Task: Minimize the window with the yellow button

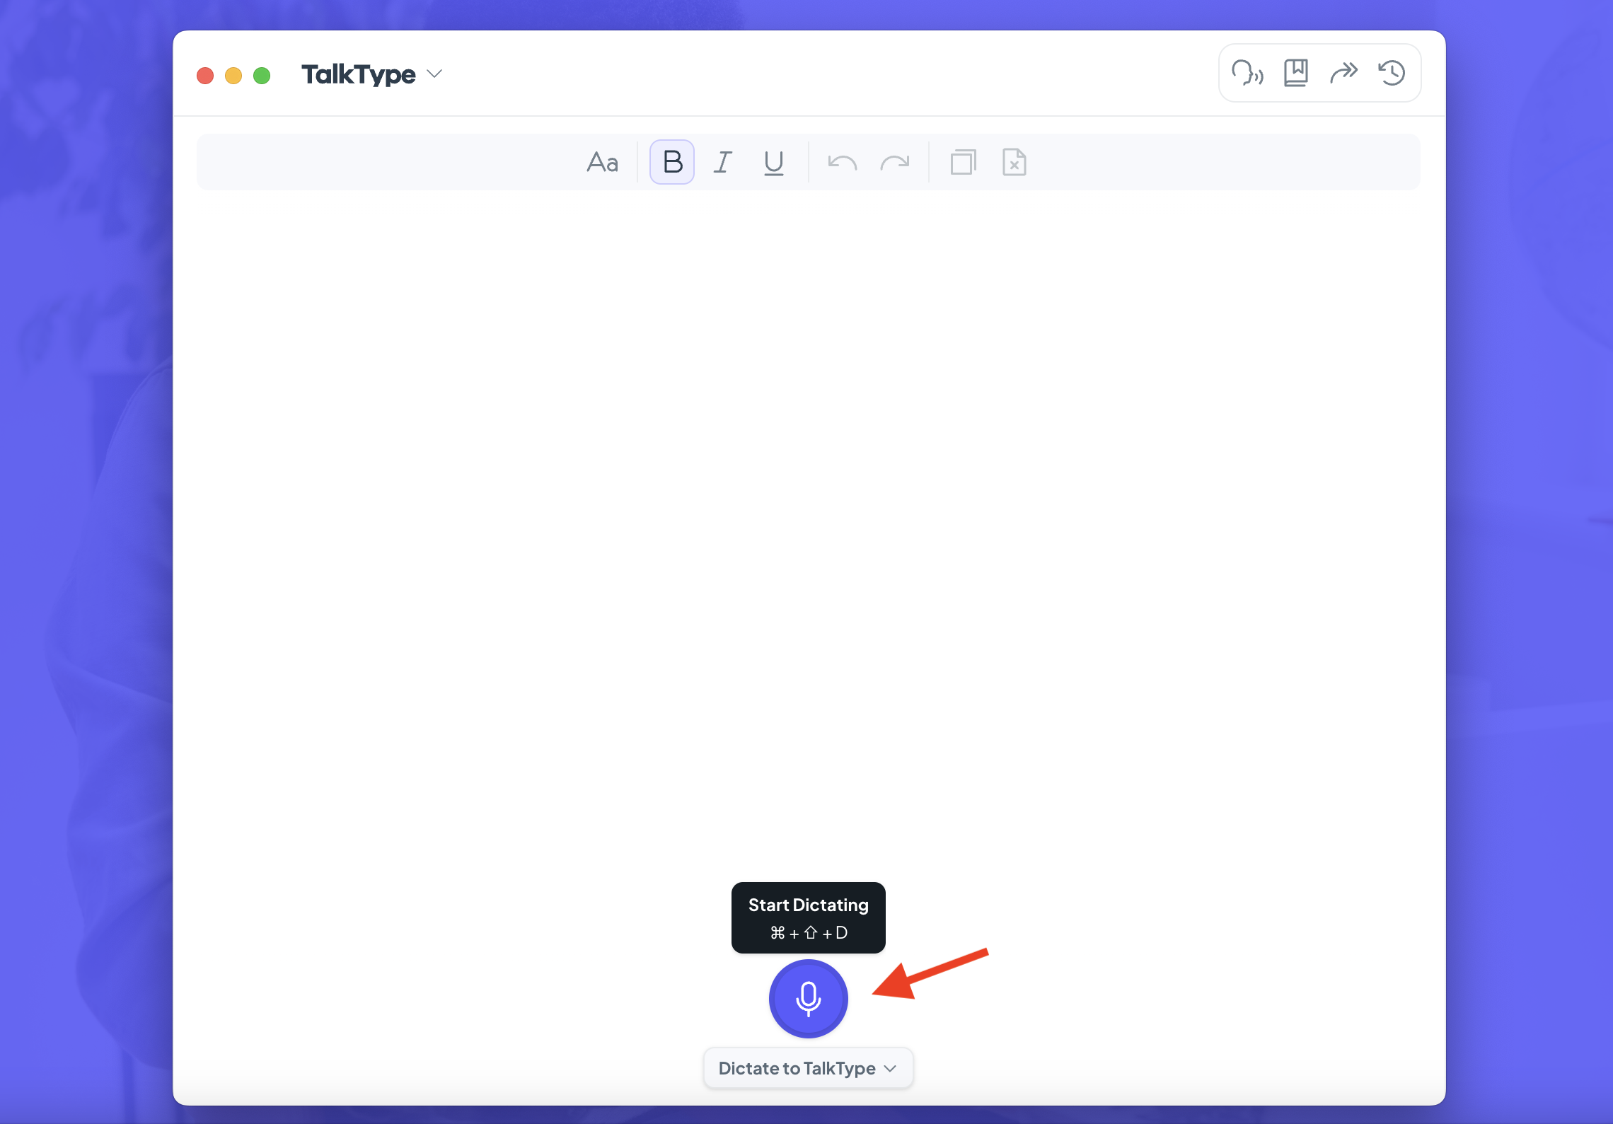Action: (233, 75)
